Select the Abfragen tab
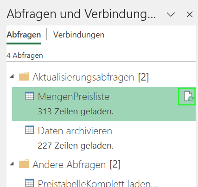Screen dimensions: 198x187 click(x=24, y=35)
